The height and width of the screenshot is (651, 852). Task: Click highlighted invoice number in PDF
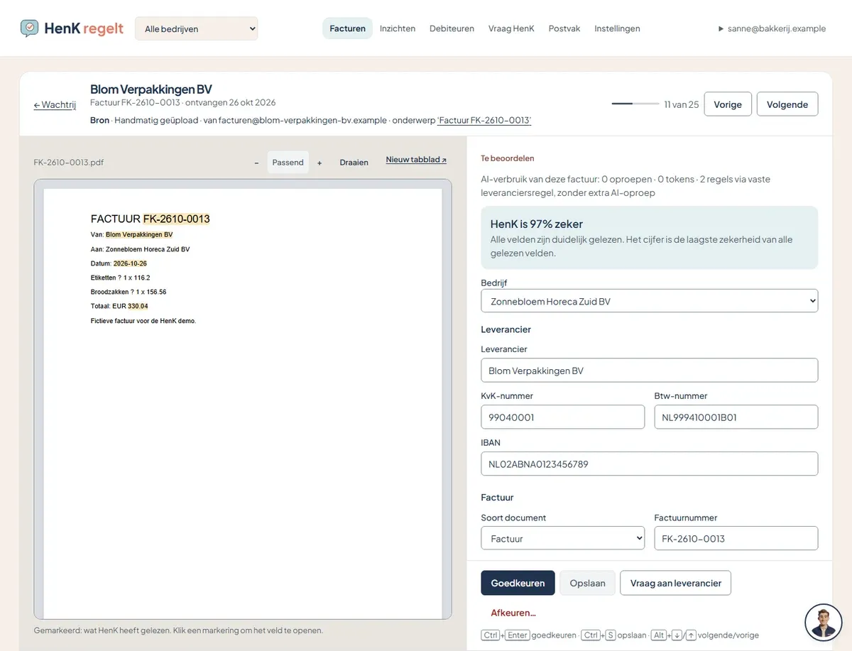[176, 219]
